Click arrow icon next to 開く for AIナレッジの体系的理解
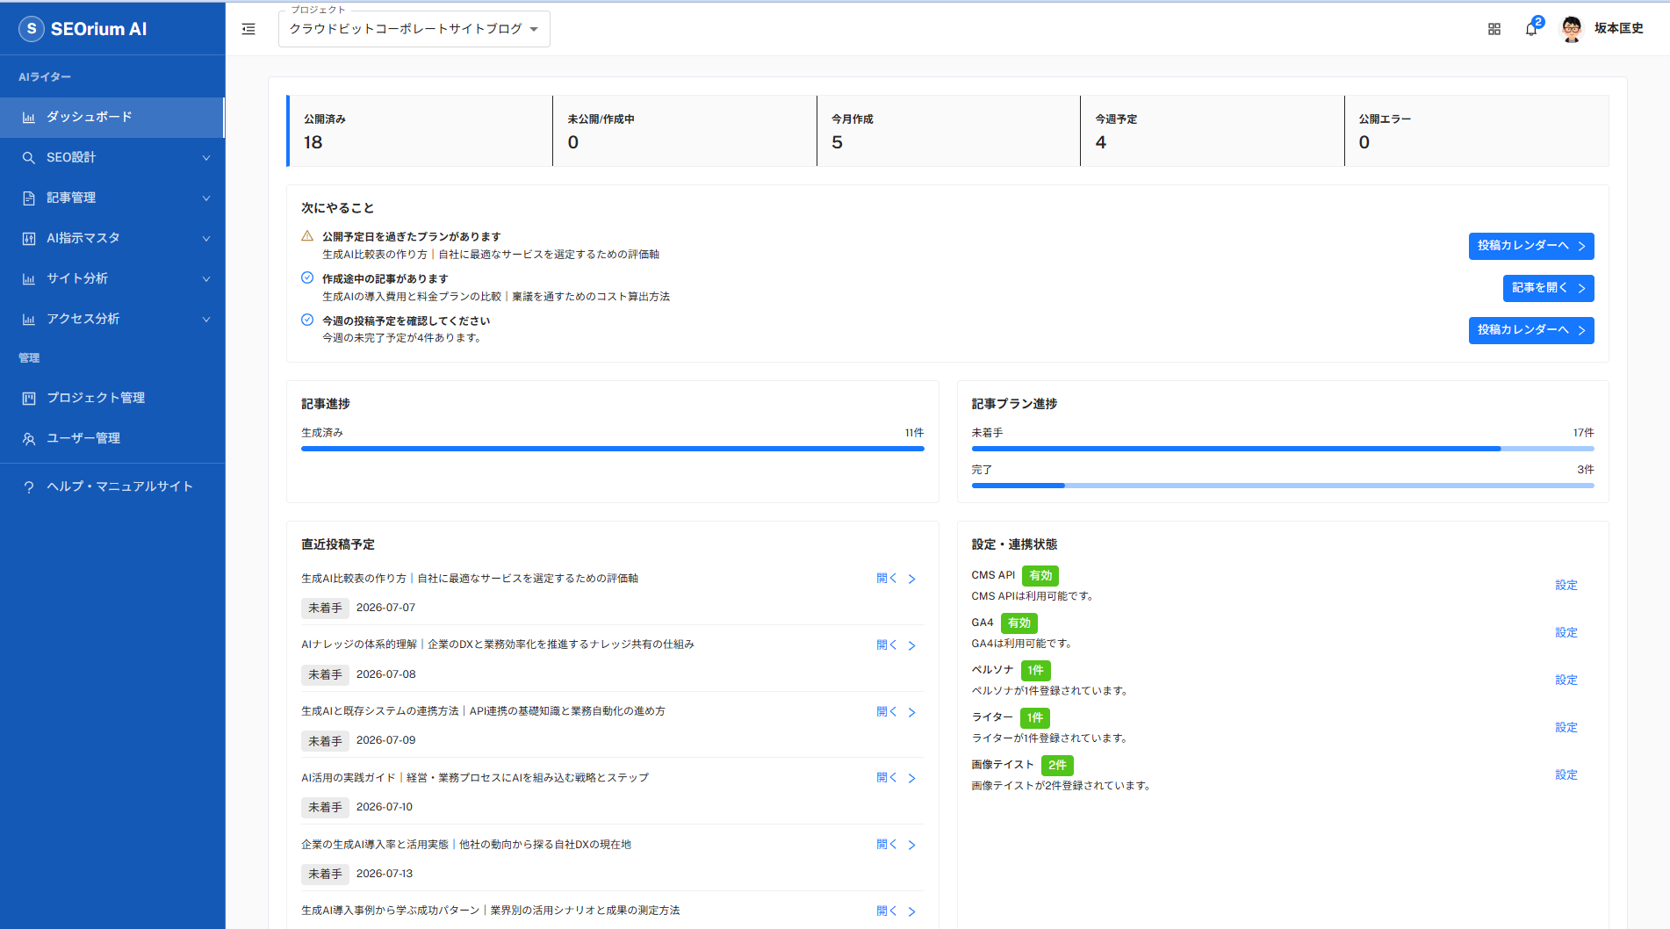Screen dimensions: 1670x929 pyautogui.click(x=911, y=645)
